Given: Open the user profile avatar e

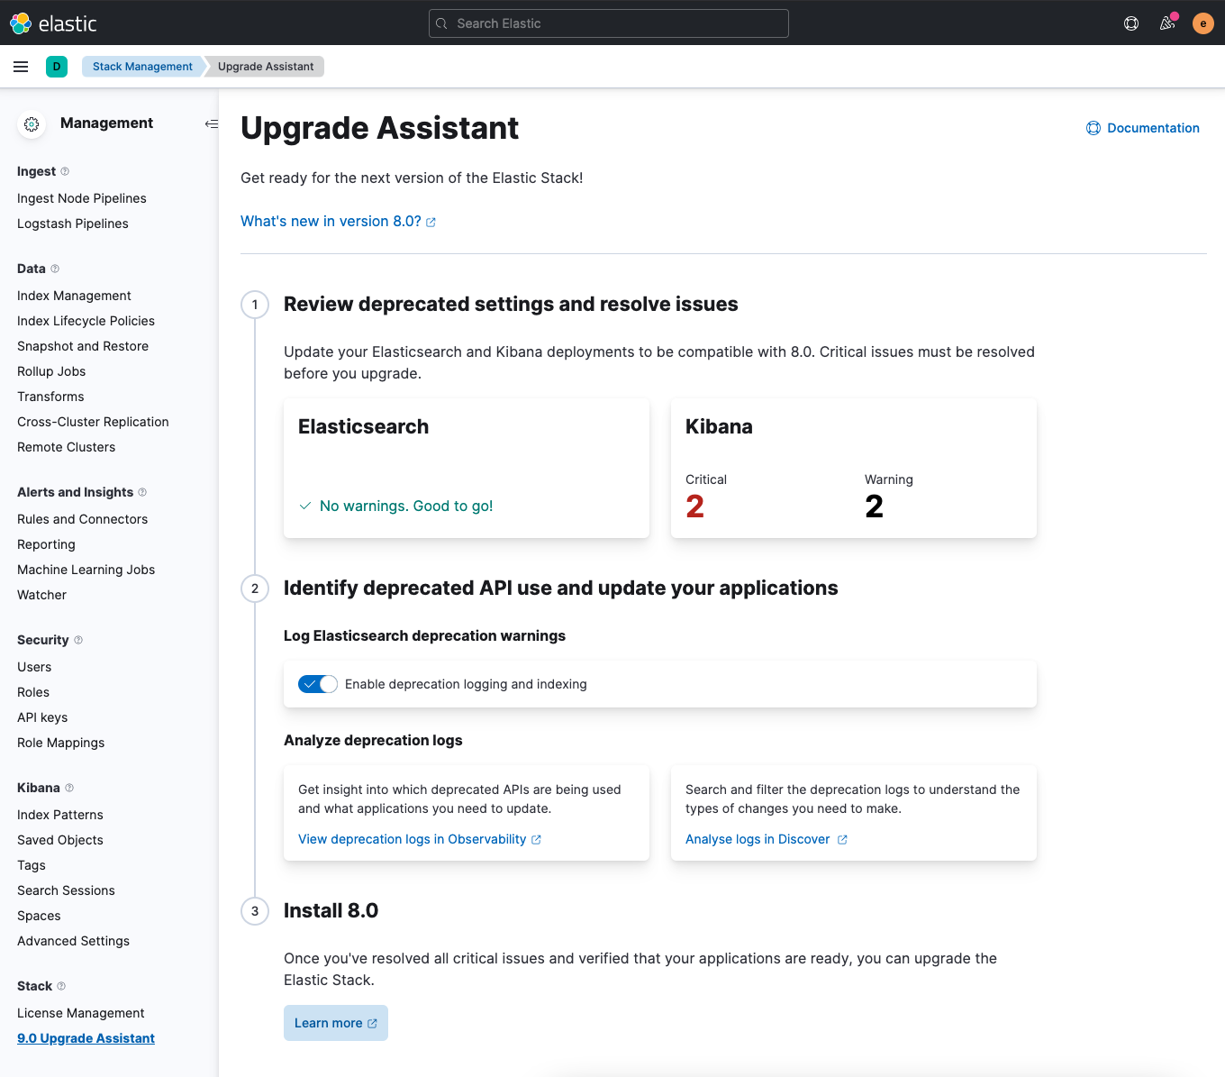Looking at the screenshot, I should [1203, 23].
